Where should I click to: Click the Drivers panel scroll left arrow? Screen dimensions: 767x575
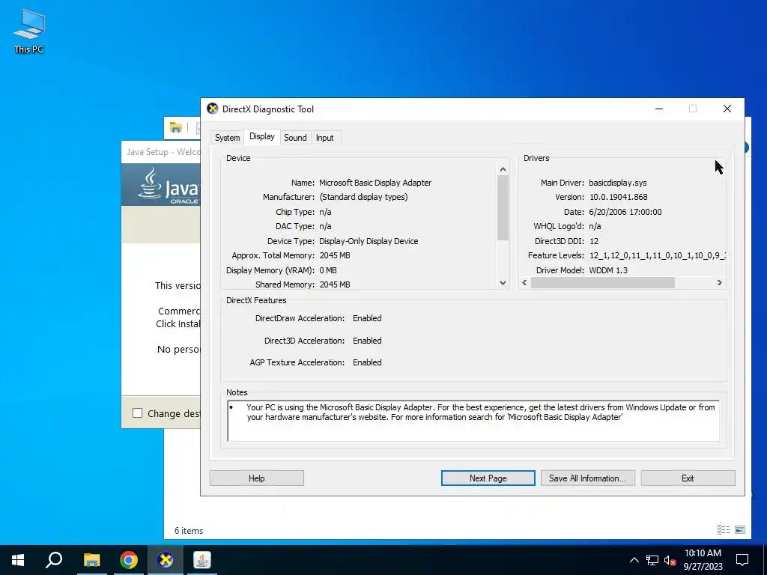(524, 282)
